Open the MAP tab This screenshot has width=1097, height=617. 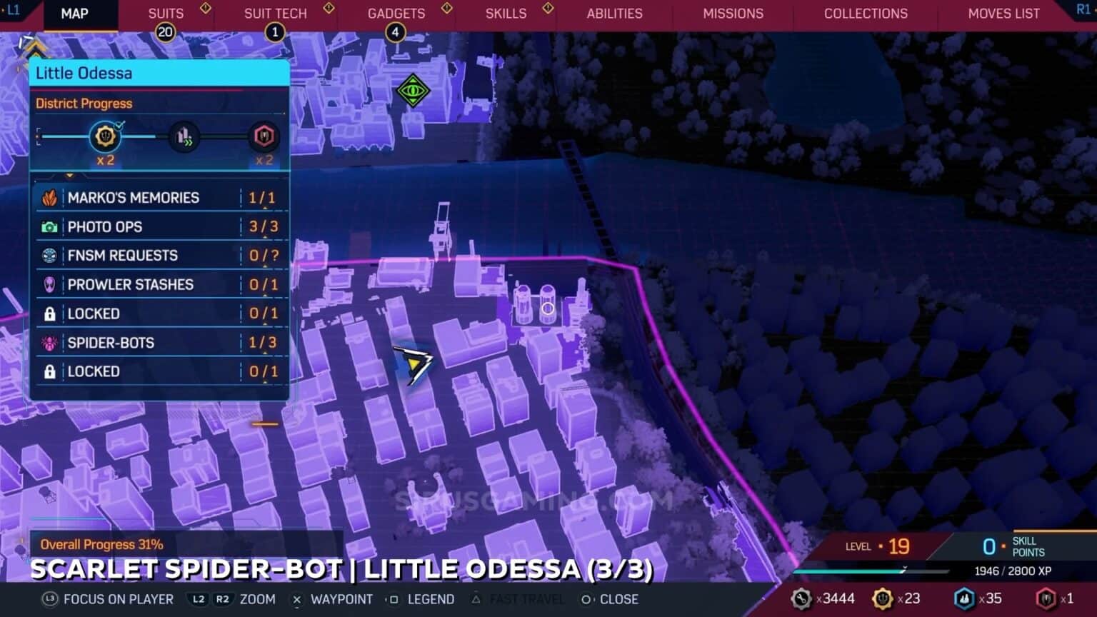coord(74,14)
